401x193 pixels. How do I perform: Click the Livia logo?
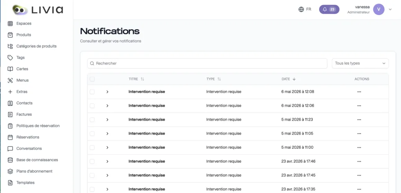pyautogui.click(x=38, y=10)
